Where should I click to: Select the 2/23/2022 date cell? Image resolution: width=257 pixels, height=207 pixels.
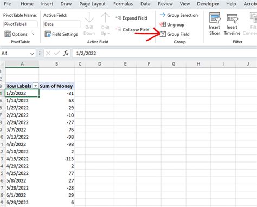pos(22,115)
